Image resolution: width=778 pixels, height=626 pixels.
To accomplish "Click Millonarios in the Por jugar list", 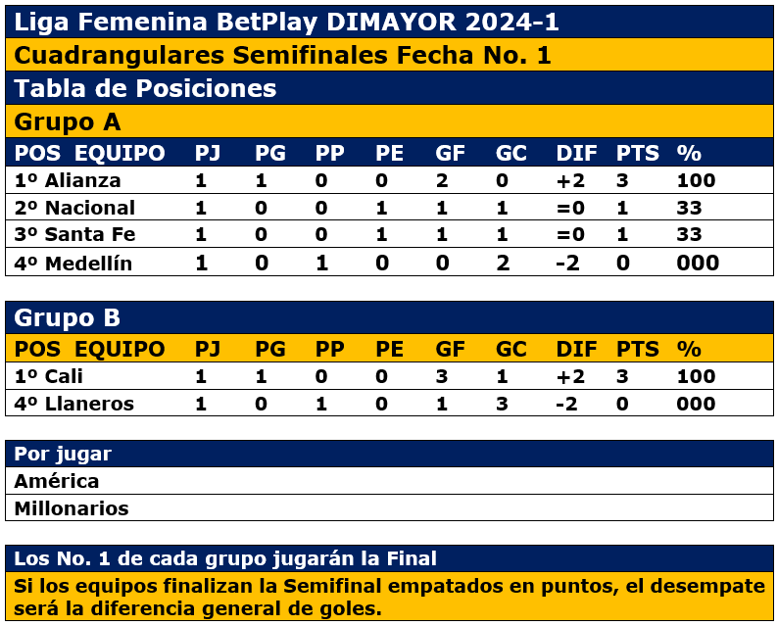I will tap(72, 508).
